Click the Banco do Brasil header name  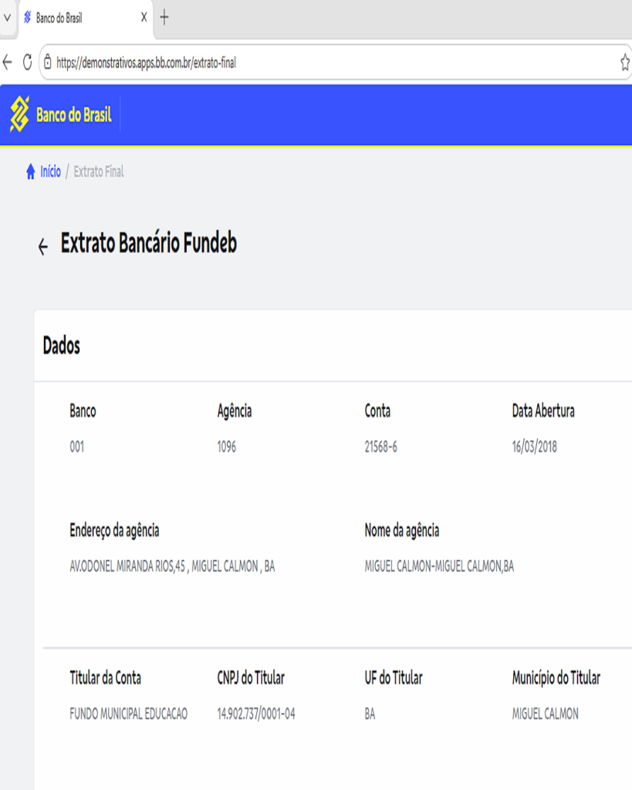pos(73,116)
